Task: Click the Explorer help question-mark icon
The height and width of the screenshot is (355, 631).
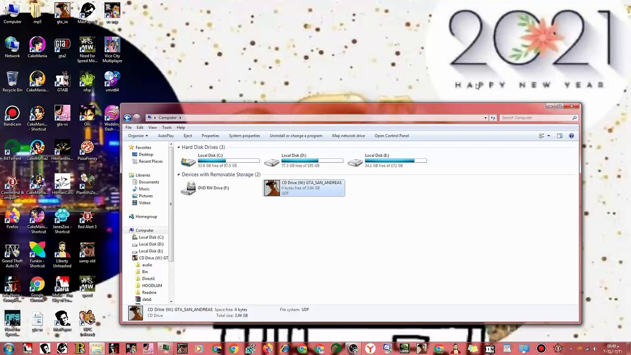Action: point(571,136)
